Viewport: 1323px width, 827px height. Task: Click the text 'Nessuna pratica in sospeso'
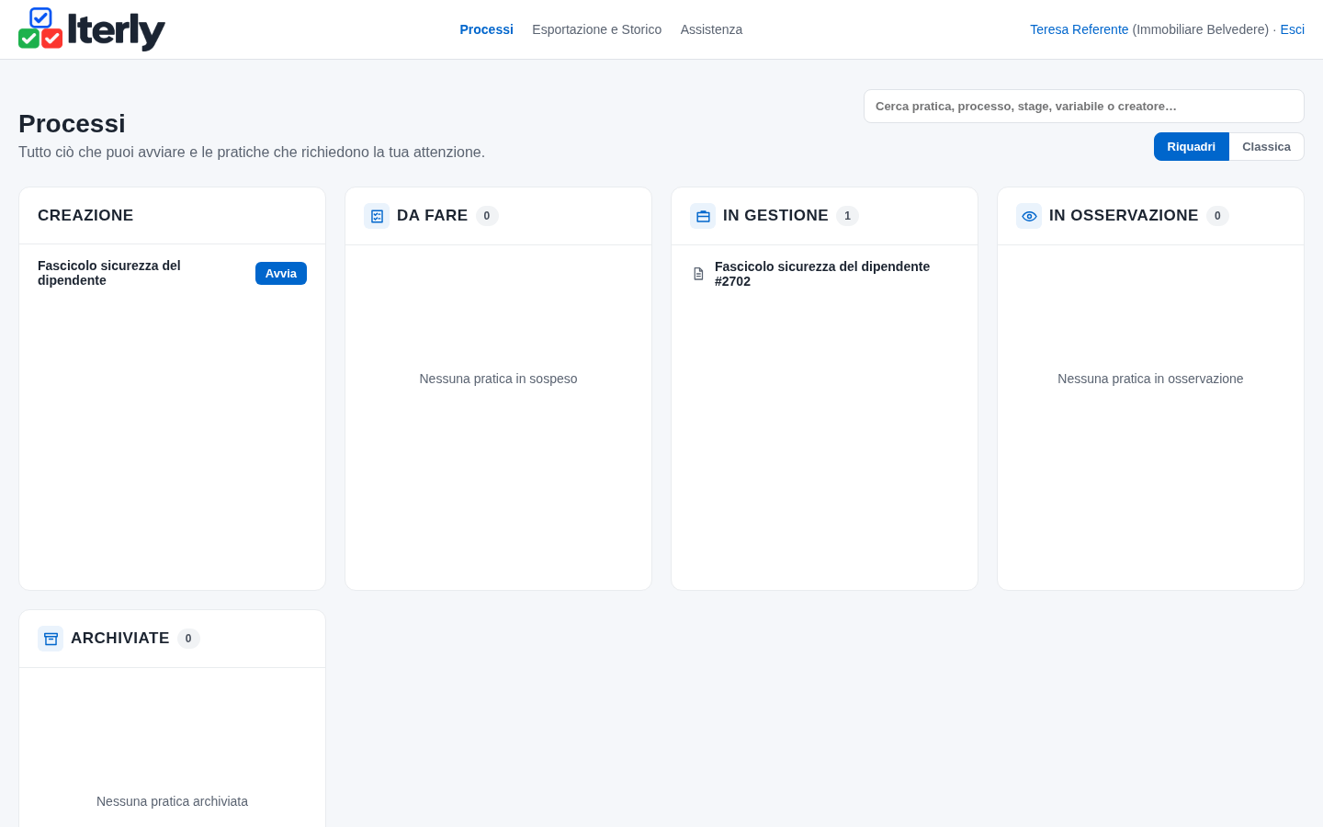click(498, 379)
